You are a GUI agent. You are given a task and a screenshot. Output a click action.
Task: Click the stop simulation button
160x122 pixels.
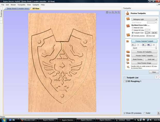tap(154, 45)
